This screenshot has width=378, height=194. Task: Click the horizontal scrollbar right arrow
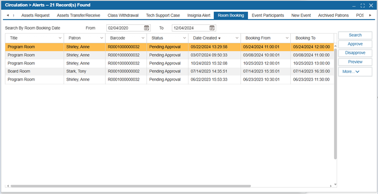pos(331,186)
